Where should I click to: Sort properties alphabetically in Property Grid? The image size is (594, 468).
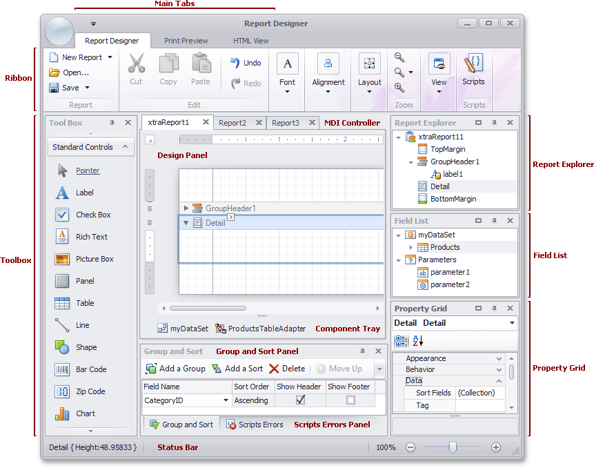point(418,341)
